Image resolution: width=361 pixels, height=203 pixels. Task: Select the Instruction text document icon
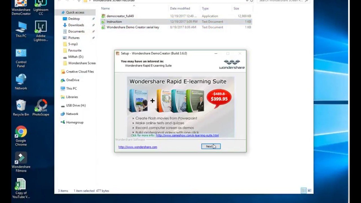(103, 22)
